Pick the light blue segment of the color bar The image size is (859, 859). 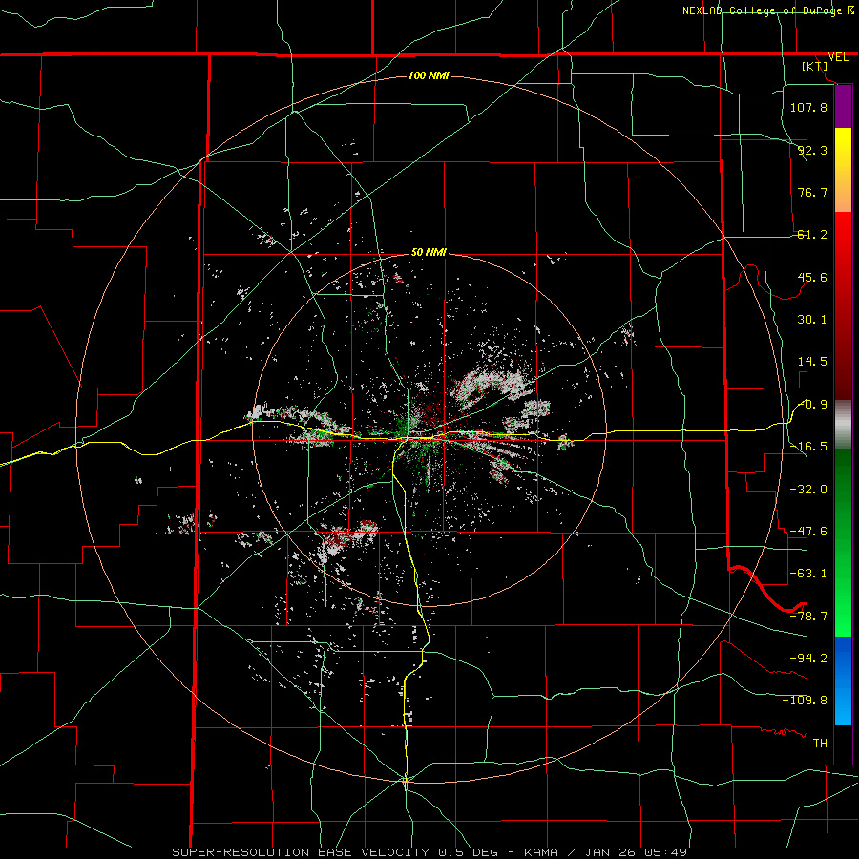click(x=843, y=704)
